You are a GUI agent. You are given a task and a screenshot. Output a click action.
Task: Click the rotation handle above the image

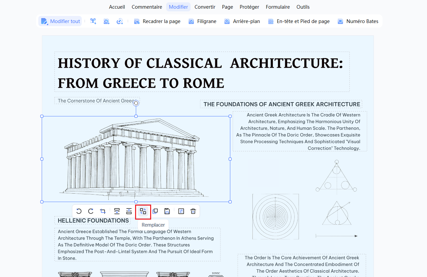[136, 103]
